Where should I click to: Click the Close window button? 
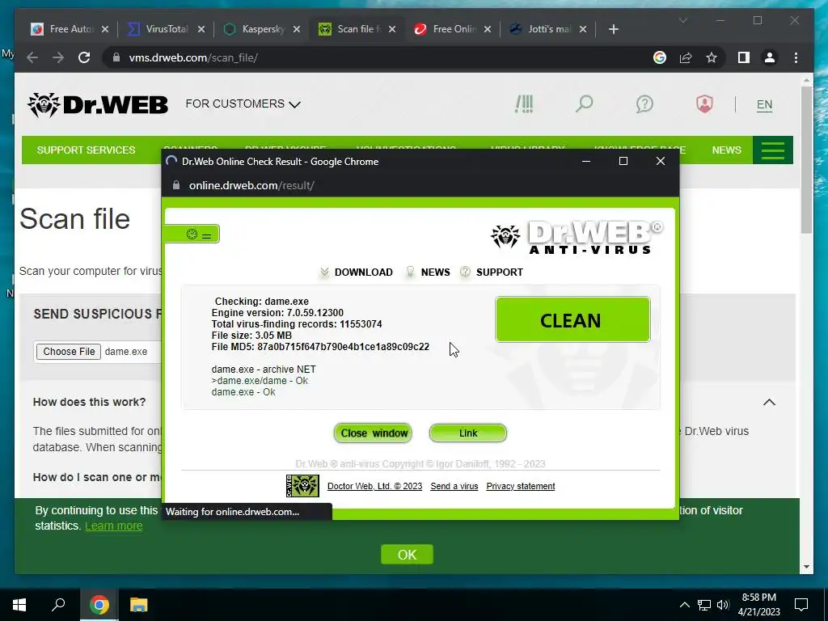[374, 433]
